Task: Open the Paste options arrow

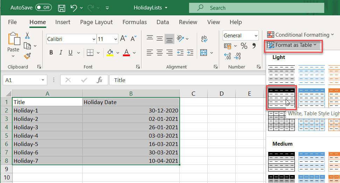Action: pos(13,56)
